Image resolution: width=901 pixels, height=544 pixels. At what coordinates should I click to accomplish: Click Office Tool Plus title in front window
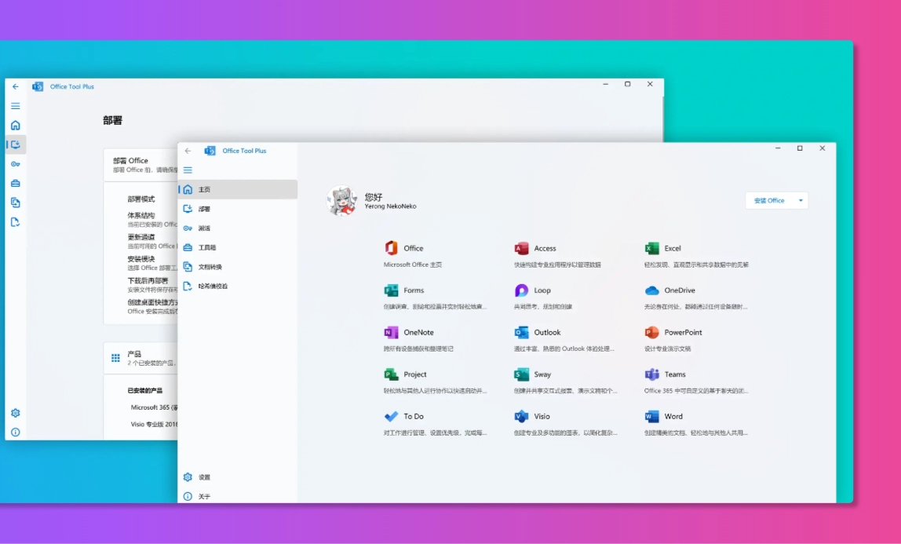[x=244, y=151]
